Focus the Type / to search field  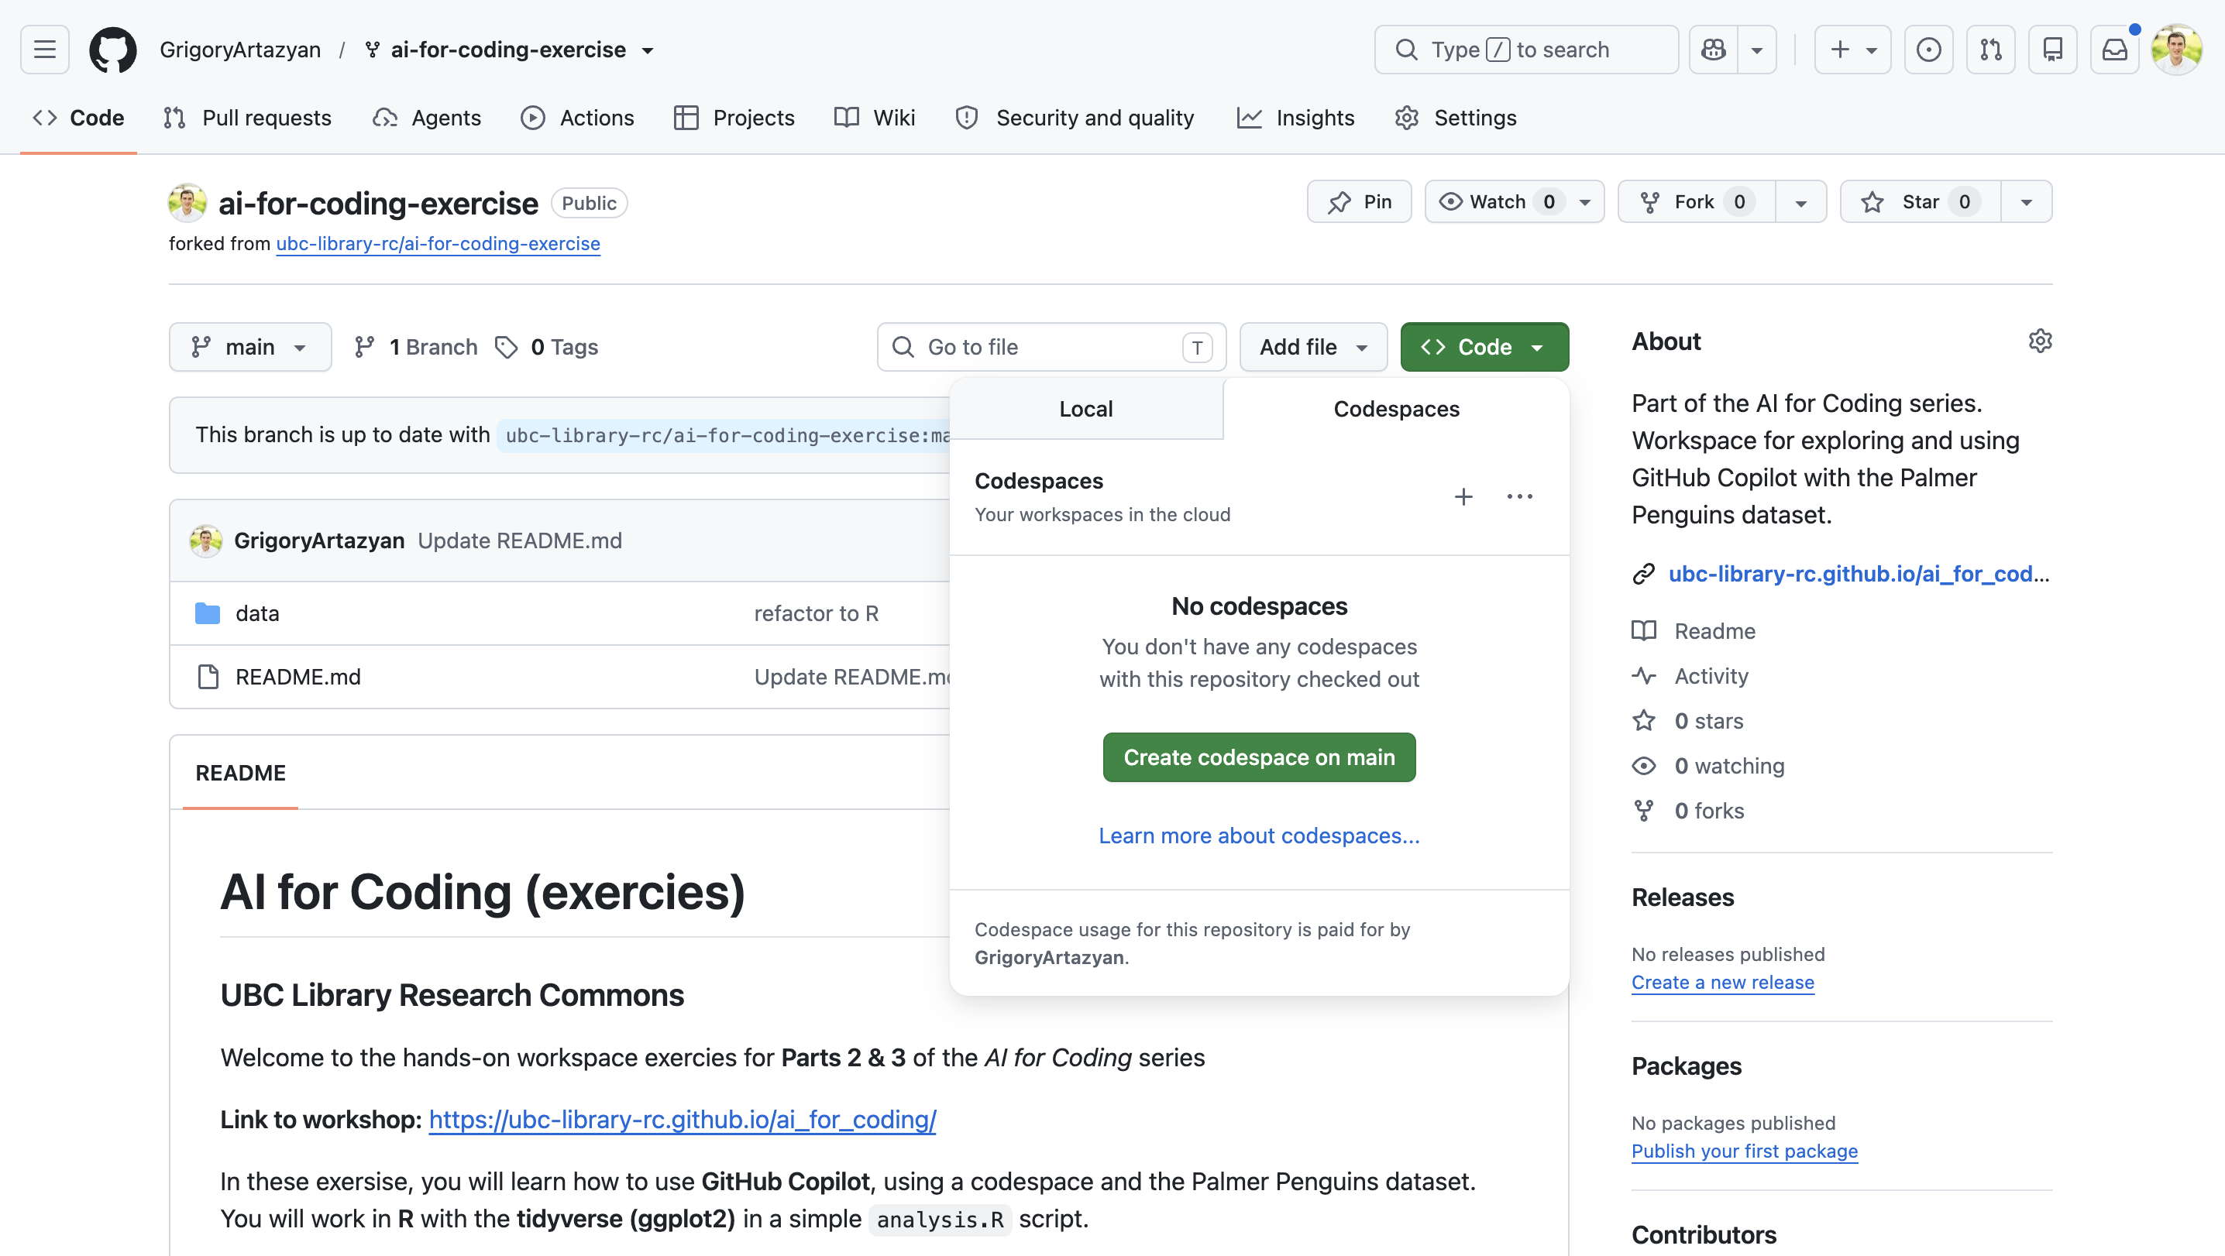(x=1526, y=50)
